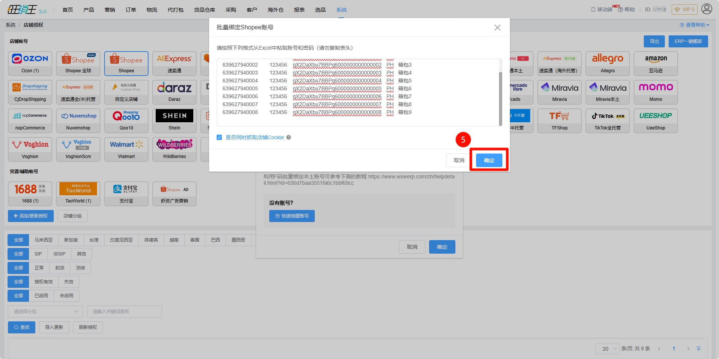Click the help icon beside Cookie option

[289, 138]
